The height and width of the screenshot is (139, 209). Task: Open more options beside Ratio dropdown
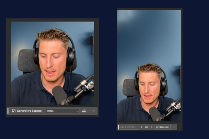pyautogui.click(x=93, y=111)
